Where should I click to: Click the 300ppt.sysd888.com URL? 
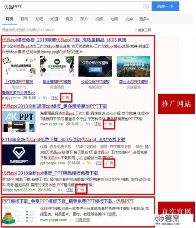[x=19, y=190]
